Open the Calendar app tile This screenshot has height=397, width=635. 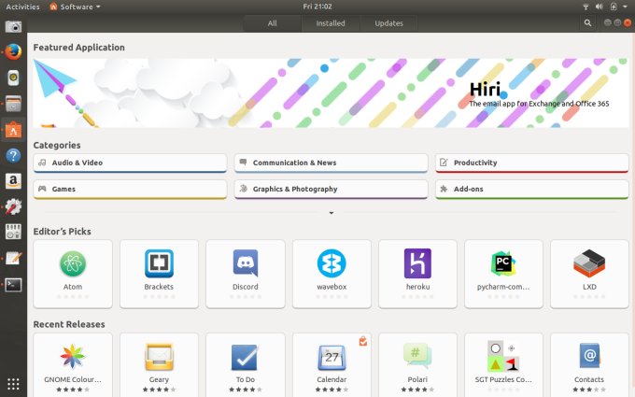pyautogui.click(x=332, y=365)
